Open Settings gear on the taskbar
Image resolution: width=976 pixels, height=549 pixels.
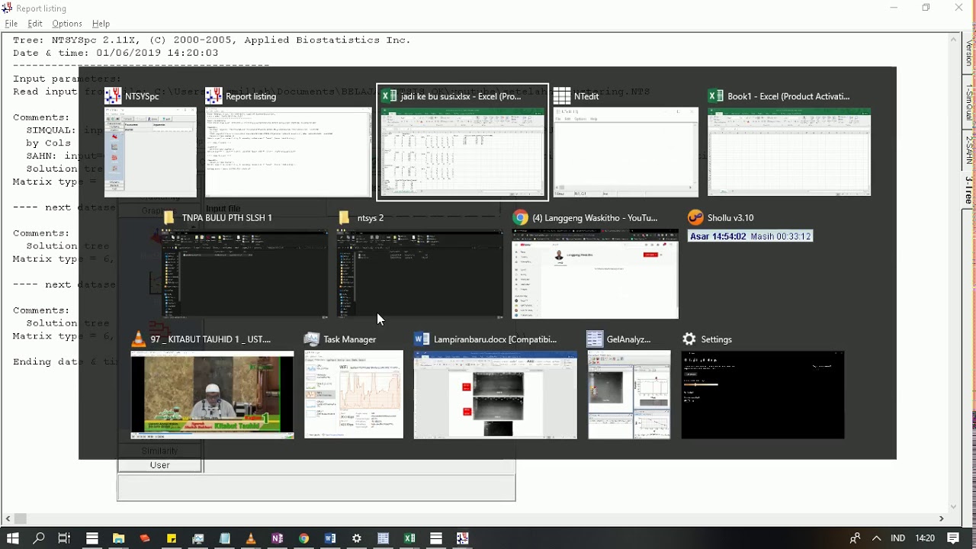point(357,538)
